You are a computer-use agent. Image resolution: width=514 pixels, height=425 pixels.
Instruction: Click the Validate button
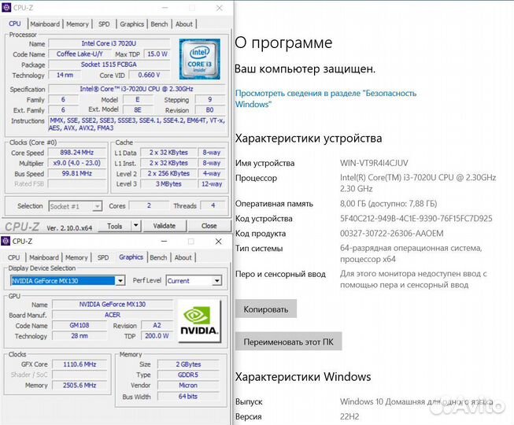point(165,226)
